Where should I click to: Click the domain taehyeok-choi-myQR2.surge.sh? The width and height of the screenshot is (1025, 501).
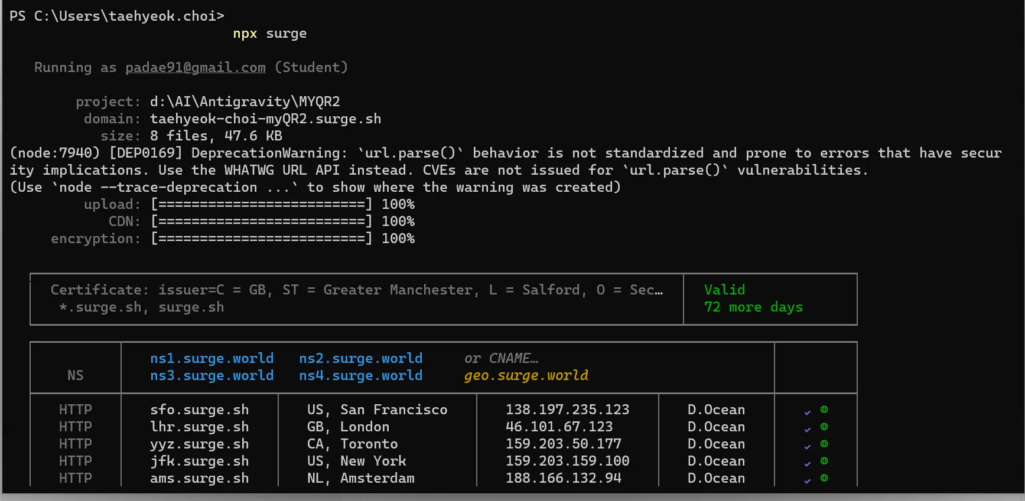click(x=265, y=119)
